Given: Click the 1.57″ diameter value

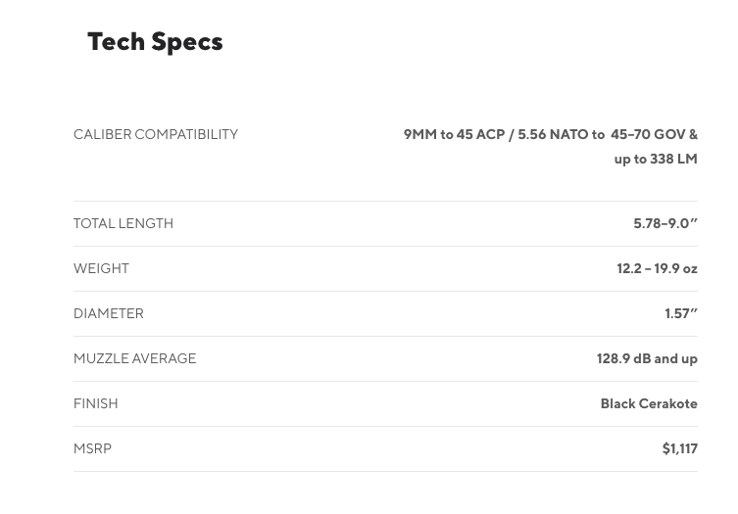Looking at the screenshot, I should pyautogui.click(x=680, y=313).
